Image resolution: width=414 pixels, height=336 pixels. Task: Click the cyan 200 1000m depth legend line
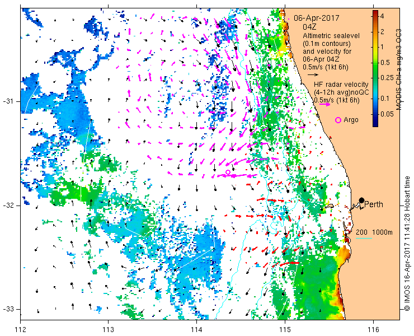(364, 239)
